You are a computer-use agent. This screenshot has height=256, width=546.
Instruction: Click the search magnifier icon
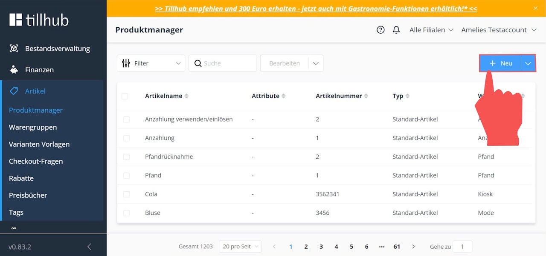point(197,63)
